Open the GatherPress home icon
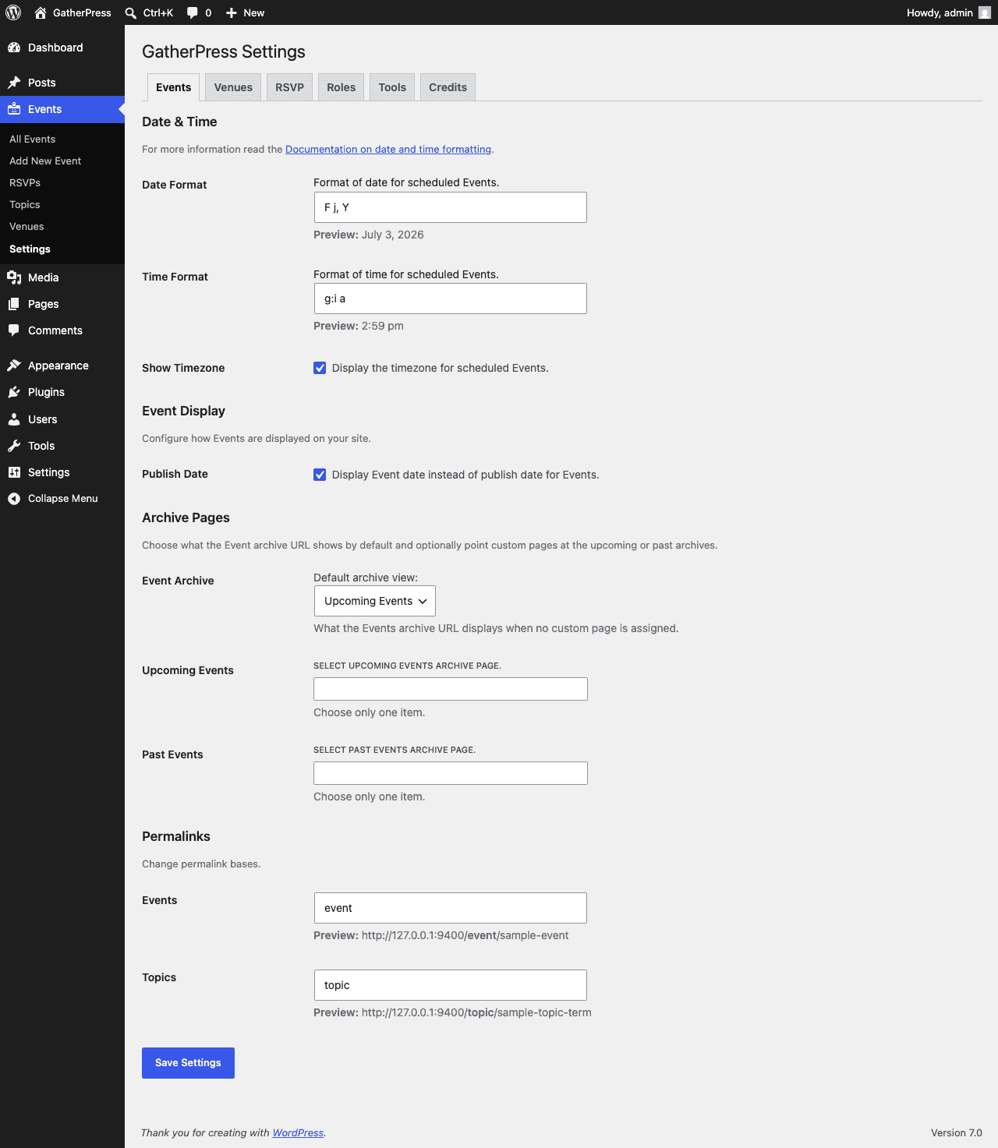The height and width of the screenshot is (1148, 998). click(41, 12)
